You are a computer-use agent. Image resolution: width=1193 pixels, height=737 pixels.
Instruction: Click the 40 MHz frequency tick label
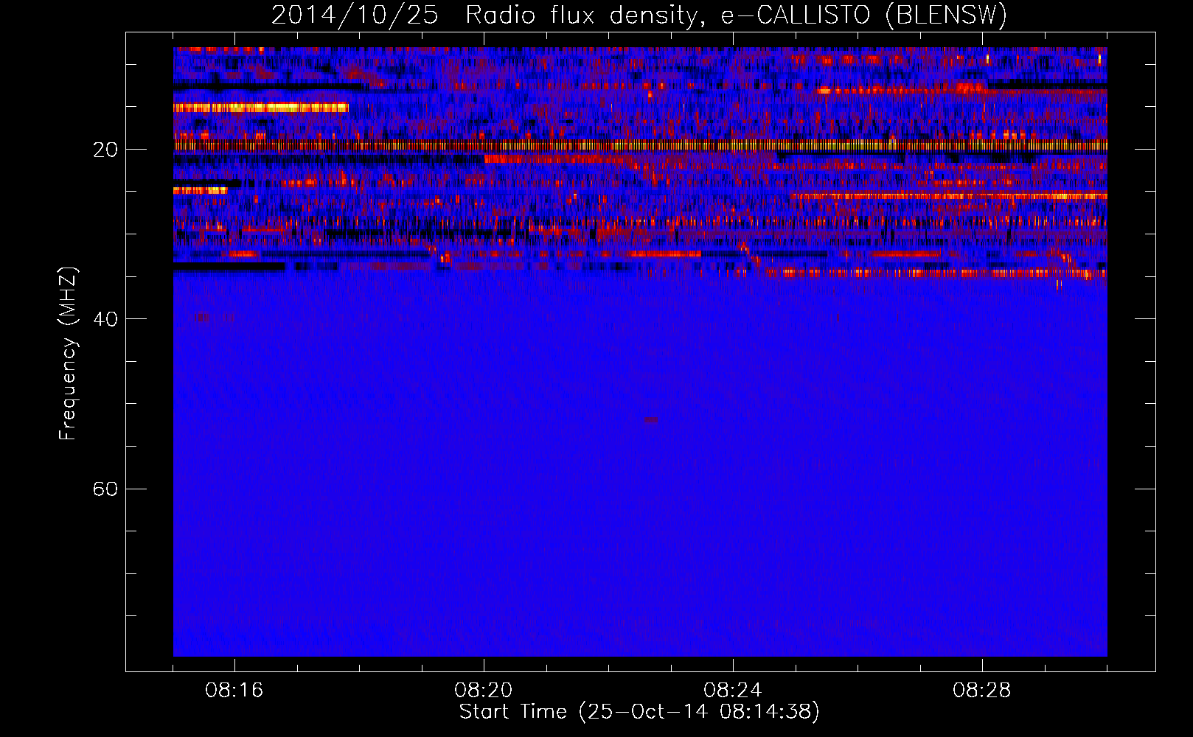click(105, 319)
